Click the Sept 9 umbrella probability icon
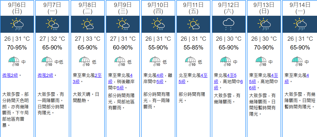Screen dimensions: 317x137 120,61
